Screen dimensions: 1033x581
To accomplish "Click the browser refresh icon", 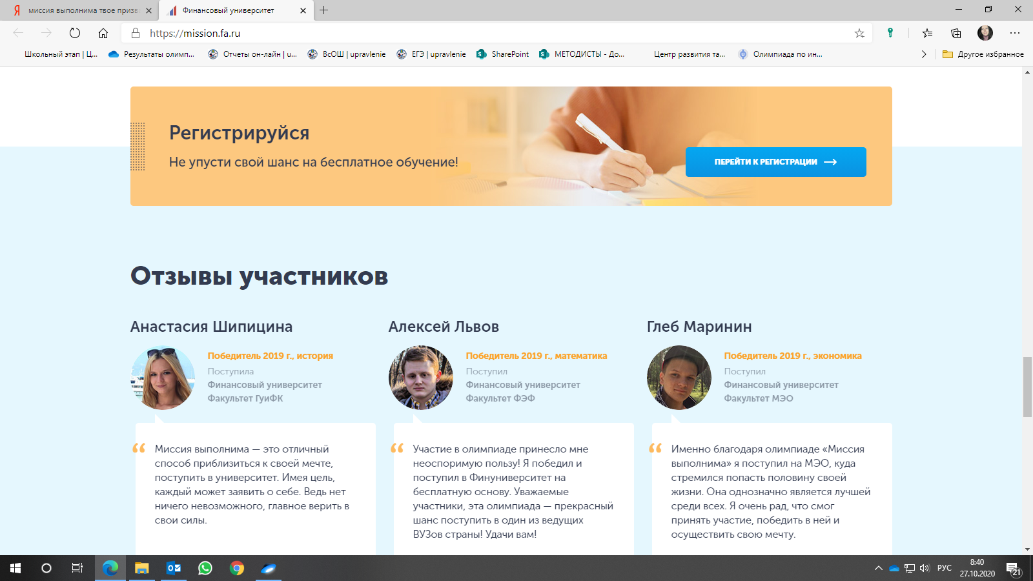I will click(x=75, y=33).
